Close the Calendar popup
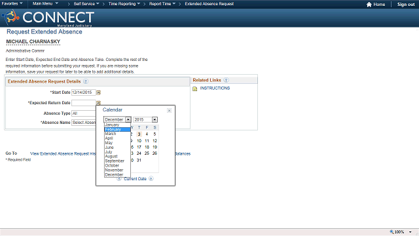 pyautogui.click(x=169, y=111)
